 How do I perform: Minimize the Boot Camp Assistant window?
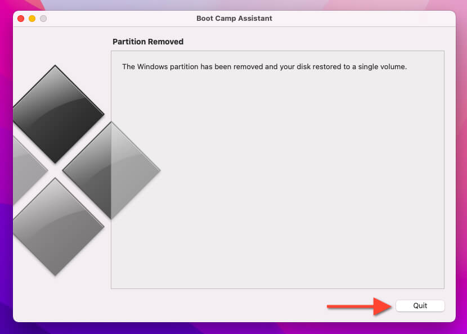32,19
